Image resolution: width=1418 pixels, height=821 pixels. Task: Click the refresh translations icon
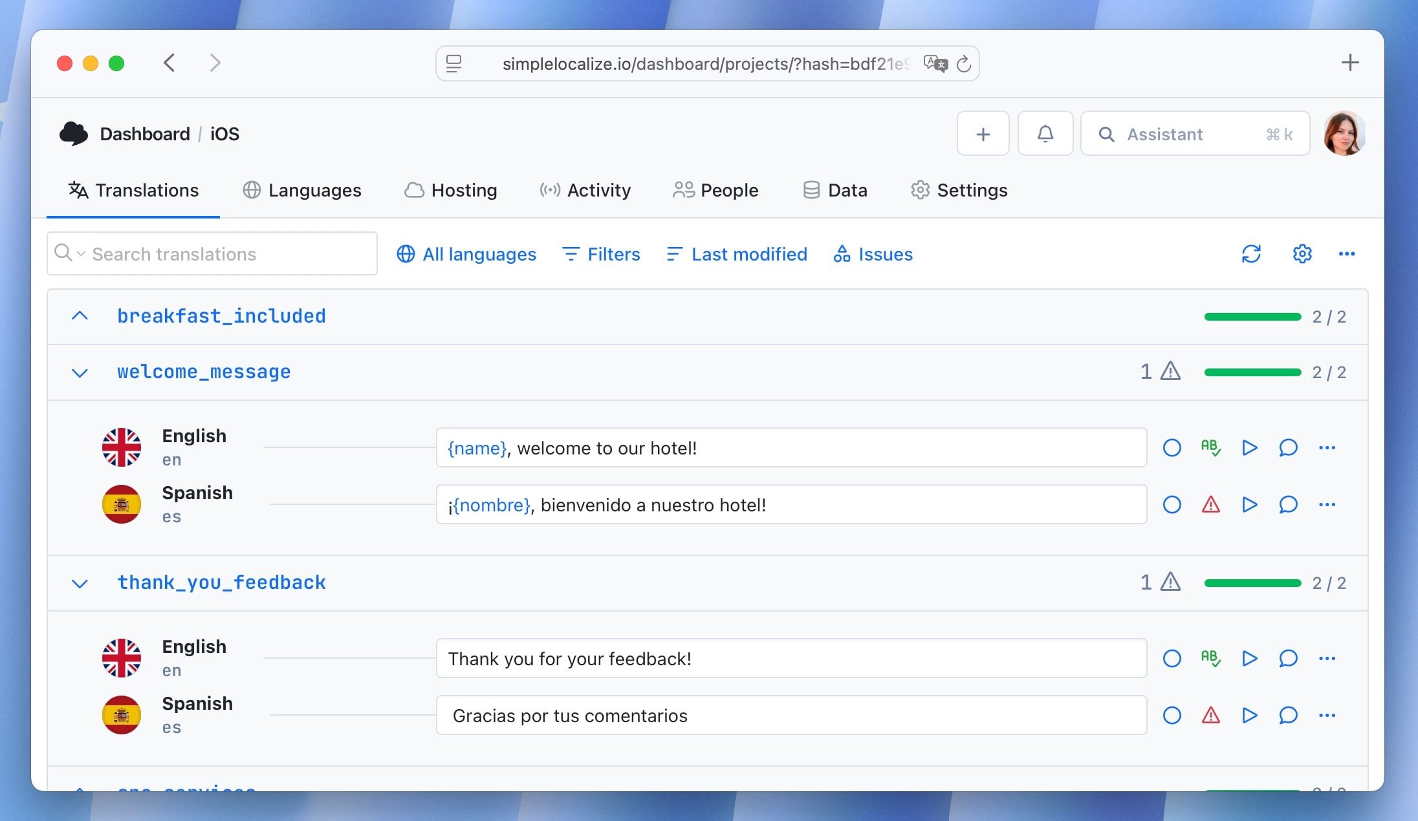click(x=1251, y=254)
